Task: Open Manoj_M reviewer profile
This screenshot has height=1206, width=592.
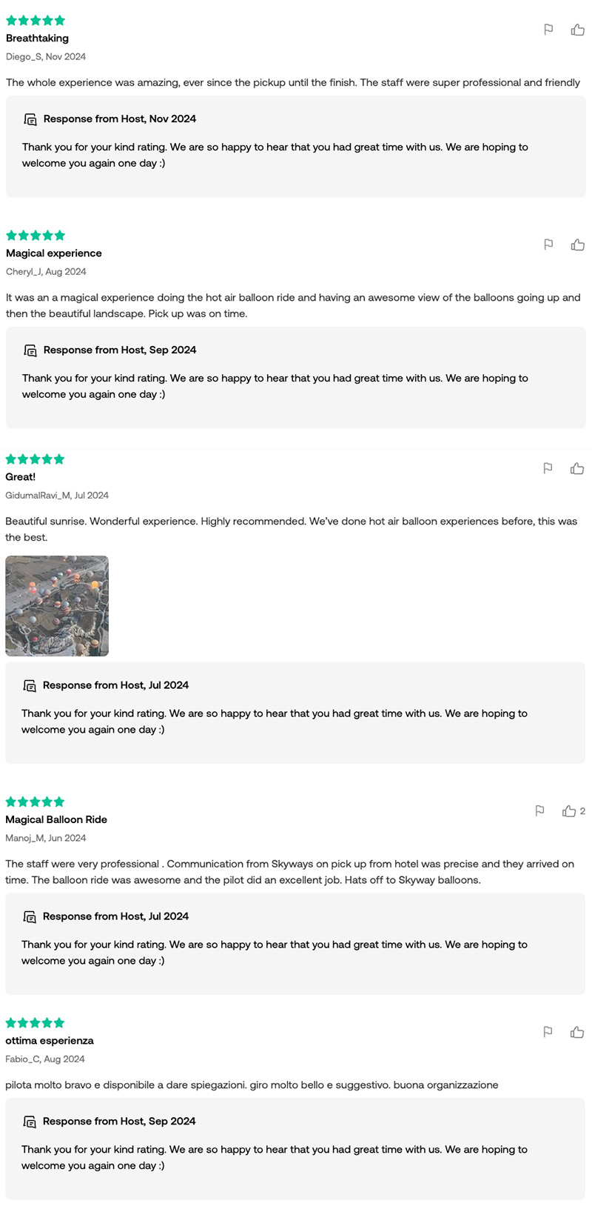Action: 24,838
